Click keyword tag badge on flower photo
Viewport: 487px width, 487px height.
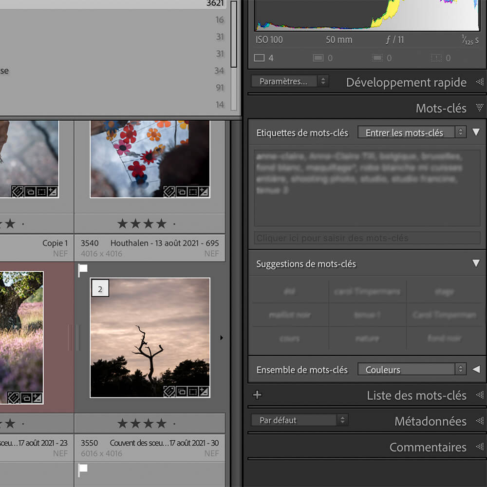tap(169, 191)
